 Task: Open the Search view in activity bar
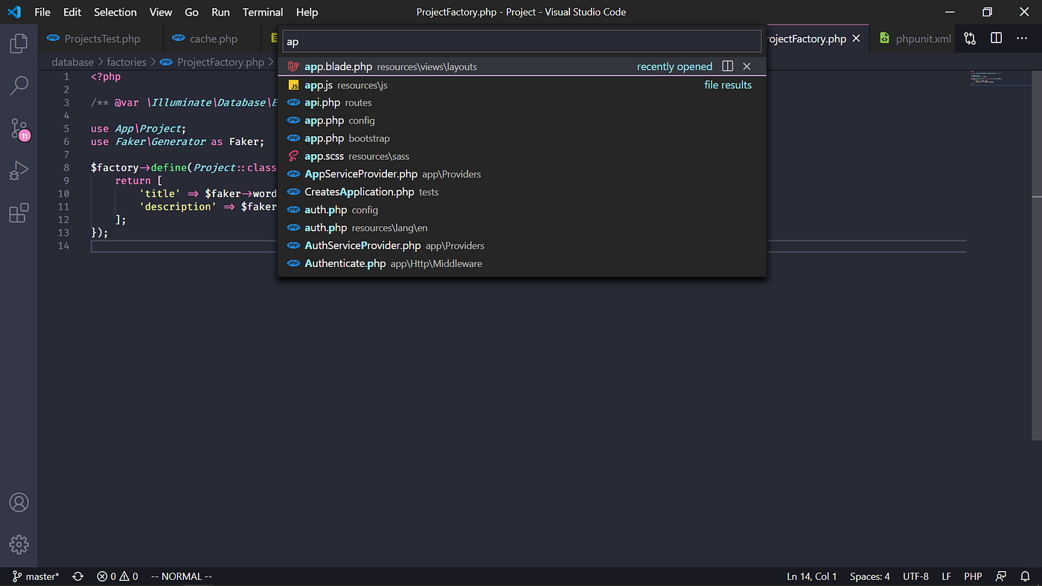pyautogui.click(x=19, y=86)
